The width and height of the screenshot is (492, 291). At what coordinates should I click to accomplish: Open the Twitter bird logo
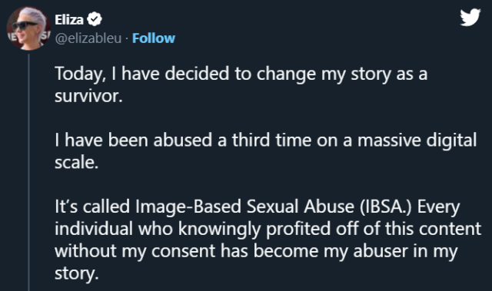[470, 17]
